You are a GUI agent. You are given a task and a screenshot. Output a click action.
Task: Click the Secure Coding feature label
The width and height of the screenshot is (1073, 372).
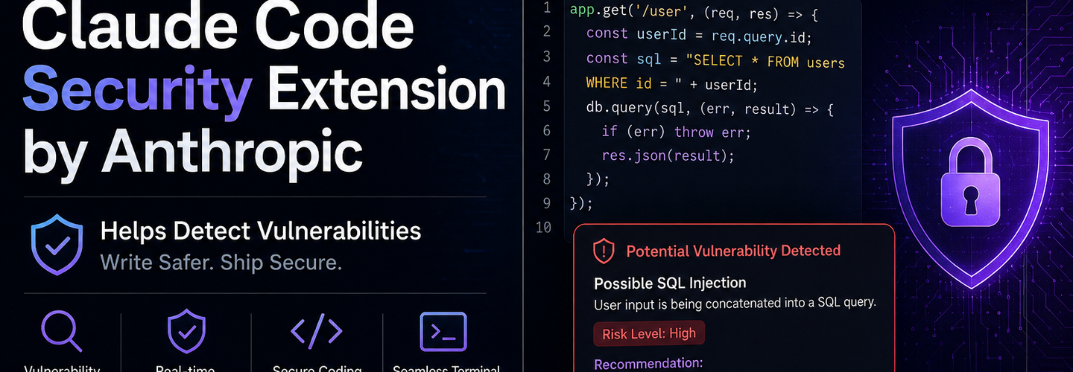pyautogui.click(x=317, y=368)
